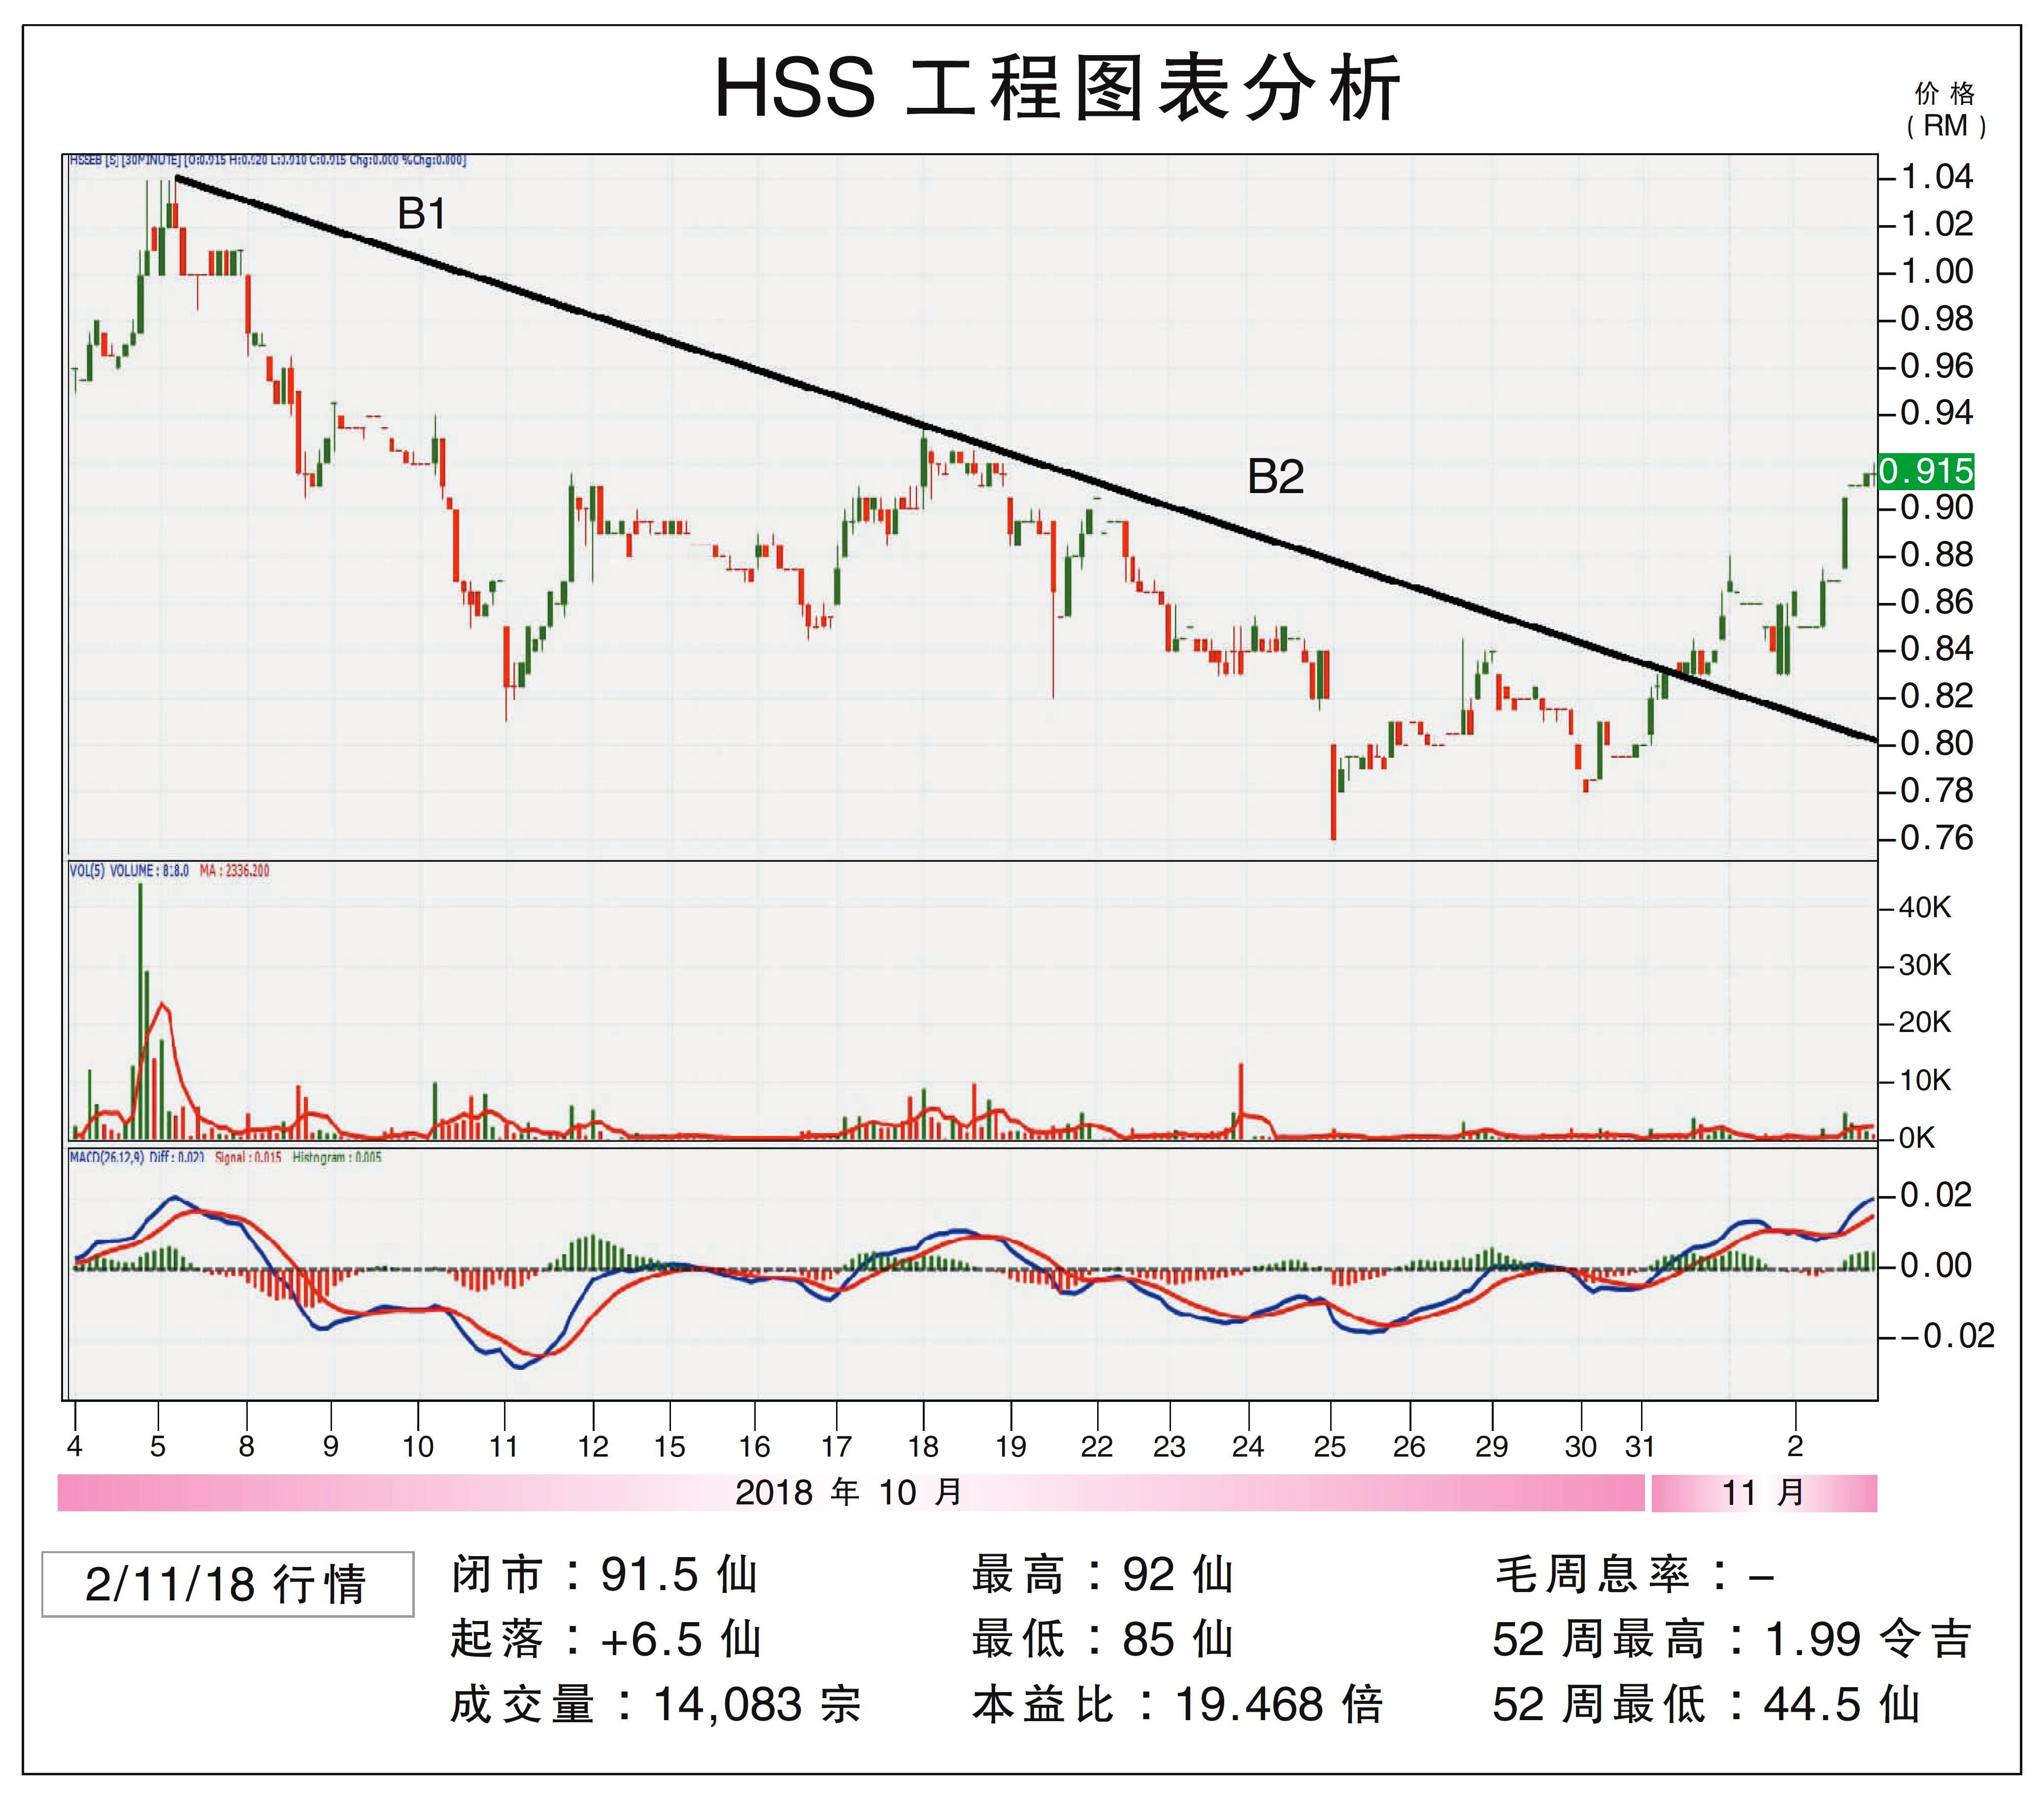Click the MACD(26,12,9) indicator header
The width and height of the screenshot is (2044, 1796).
click(x=225, y=1157)
